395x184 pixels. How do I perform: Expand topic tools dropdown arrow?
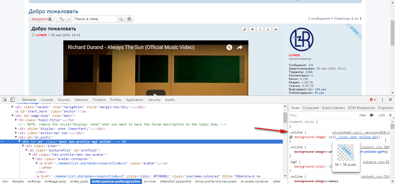tap(69, 19)
